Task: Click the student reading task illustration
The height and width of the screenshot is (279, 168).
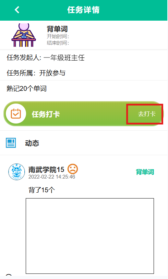Action: point(24,35)
